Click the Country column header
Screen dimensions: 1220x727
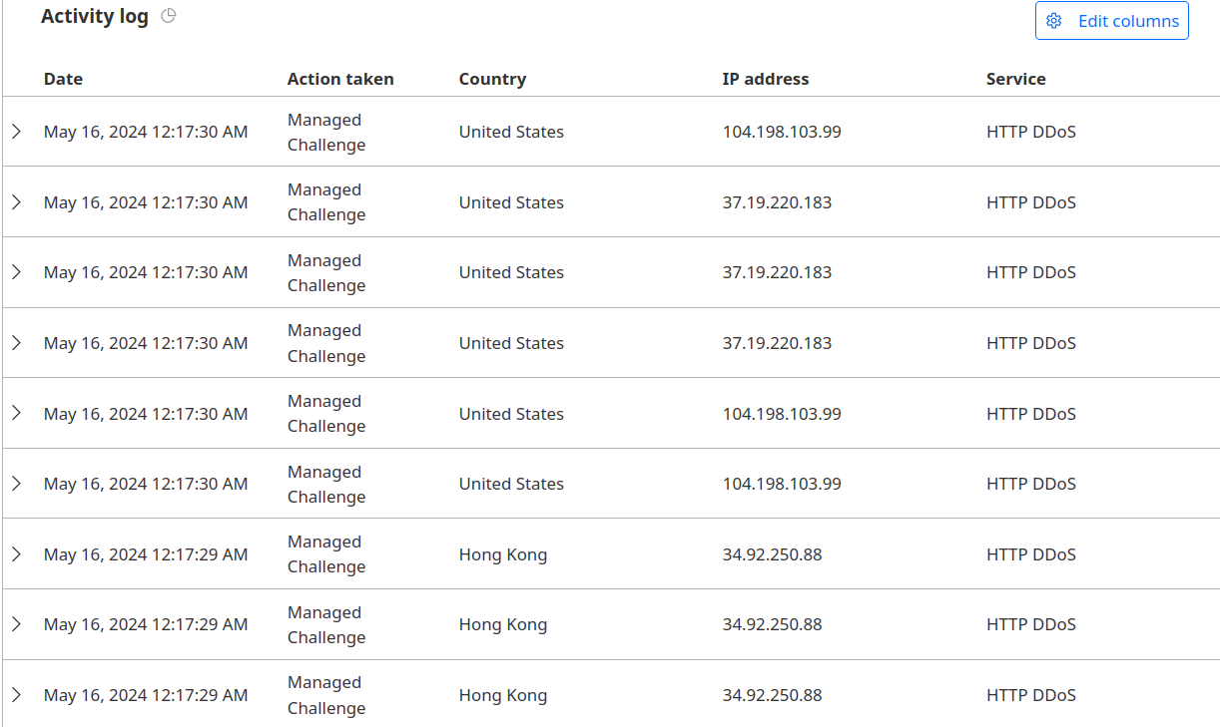tap(492, 79)
